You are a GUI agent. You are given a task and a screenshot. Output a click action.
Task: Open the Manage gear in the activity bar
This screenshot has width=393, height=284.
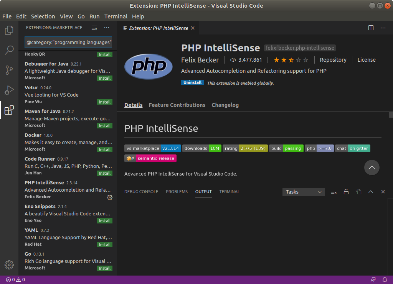tap(9, 265)
